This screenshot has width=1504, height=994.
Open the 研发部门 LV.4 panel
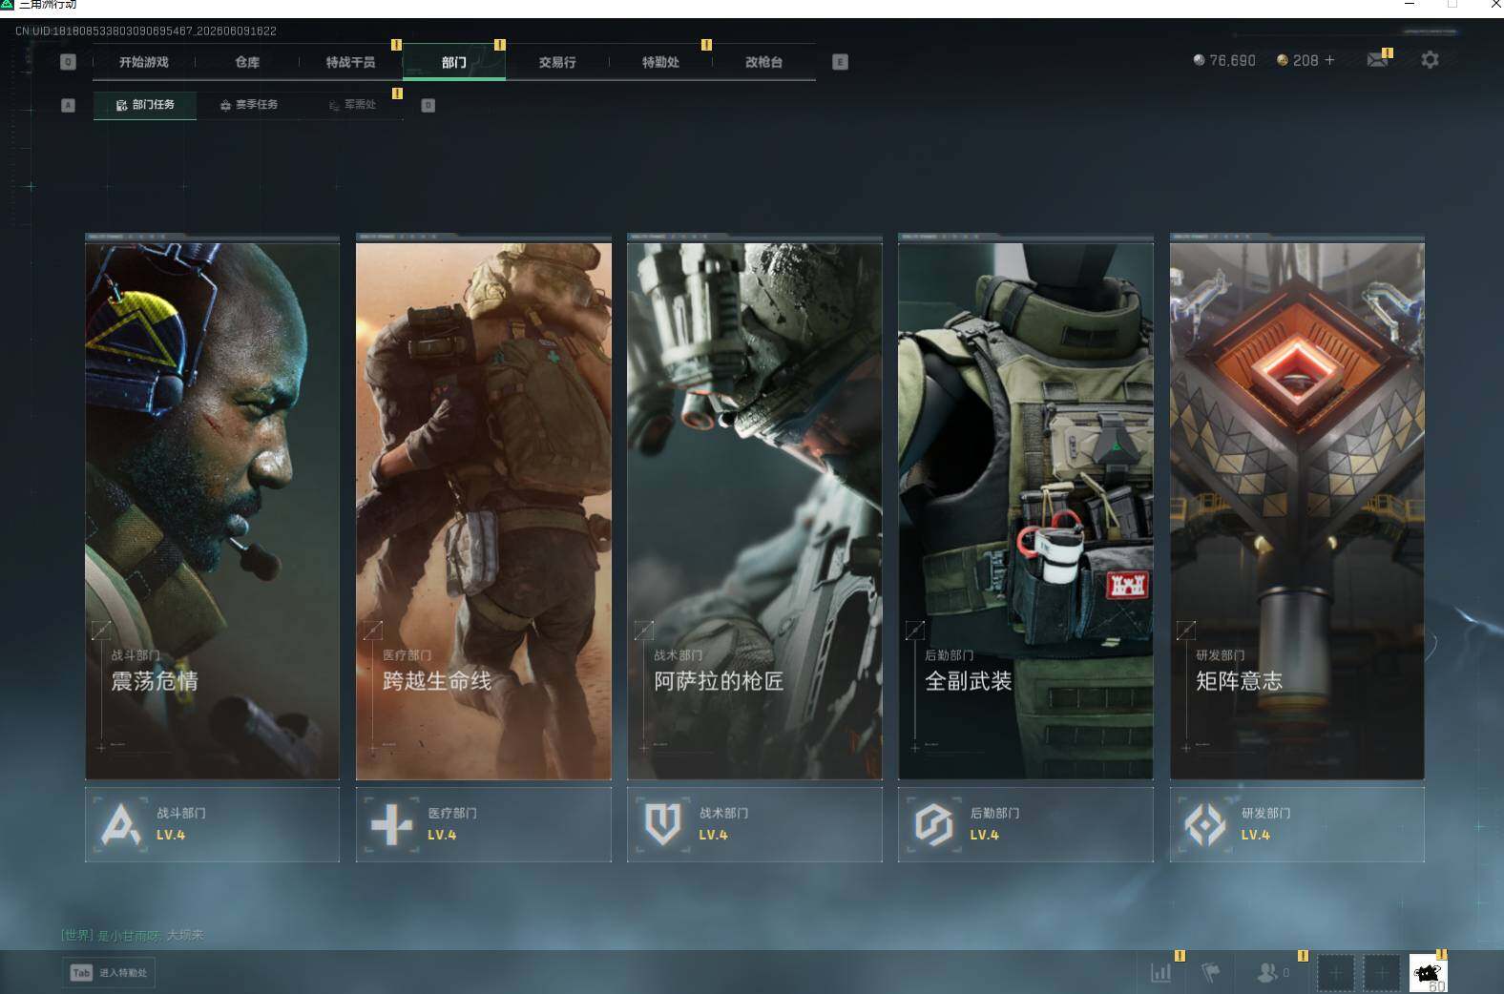(x=1297, y=824)
